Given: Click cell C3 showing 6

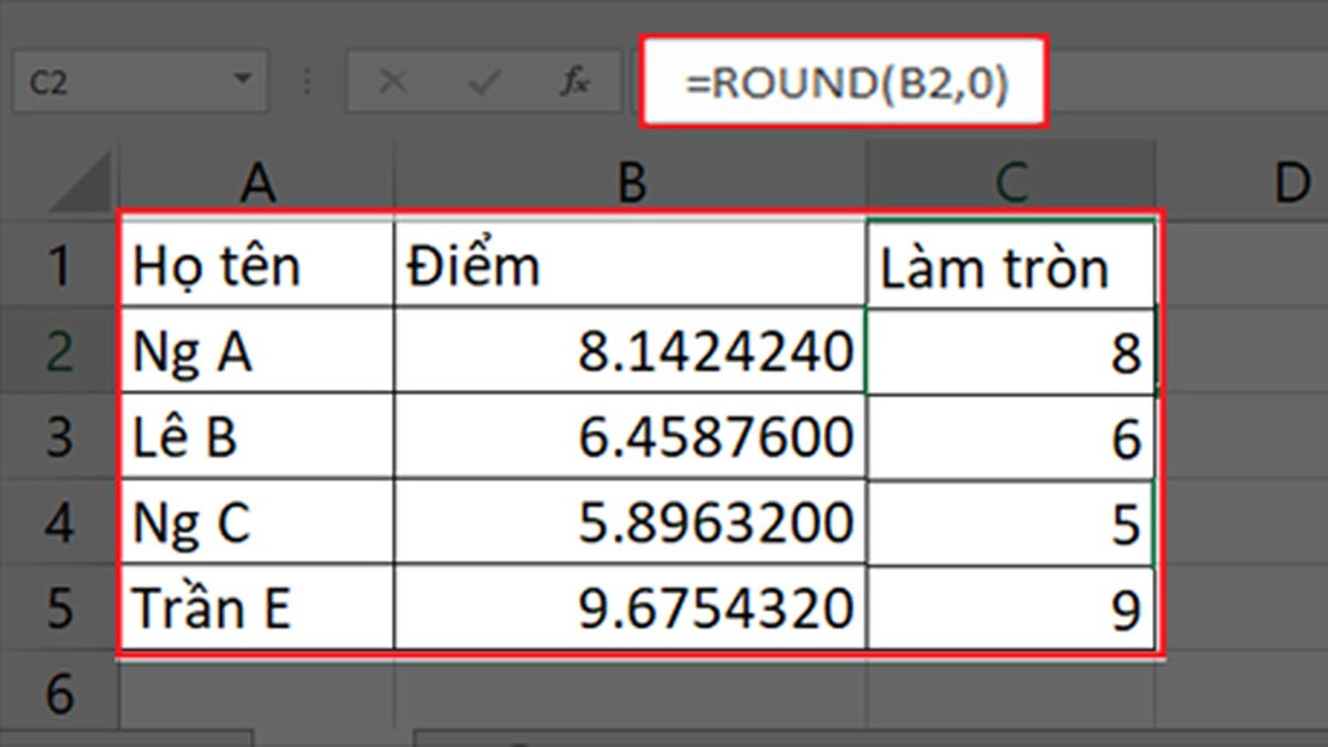Looking at the screenshot, I should [x=1011, y=436].
